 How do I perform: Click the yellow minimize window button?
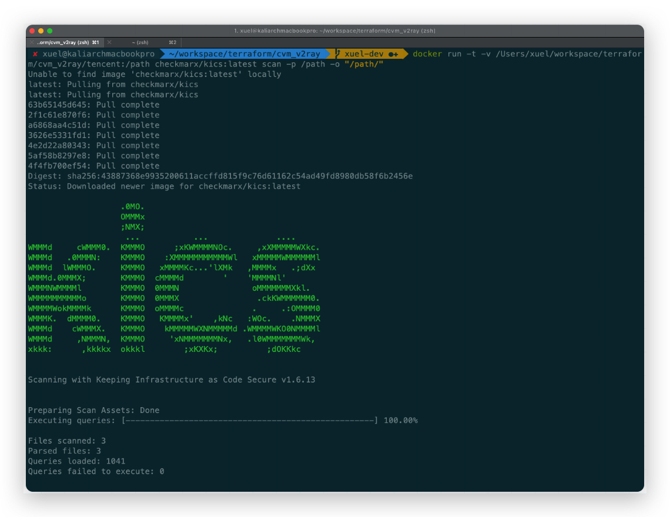click(x=41, y=31)
